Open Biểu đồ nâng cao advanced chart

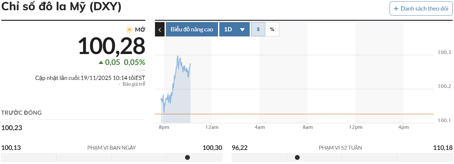(192, 29)
